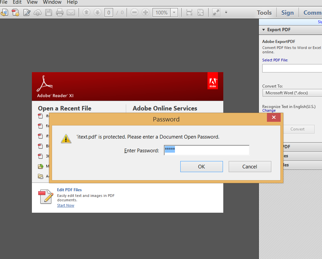This screenshot has height=259, width=322.
Task: Click the Zoom out minus icon
Action: (134, 13)
